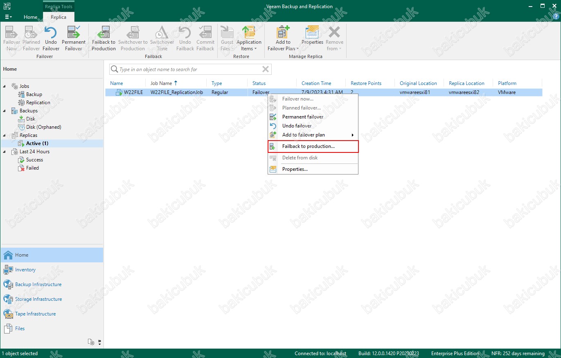Image resolution: width=561 pixels, height=358 pixels.
Task: Choose Permanent failover from the context menu
Action: coord(313,117)
